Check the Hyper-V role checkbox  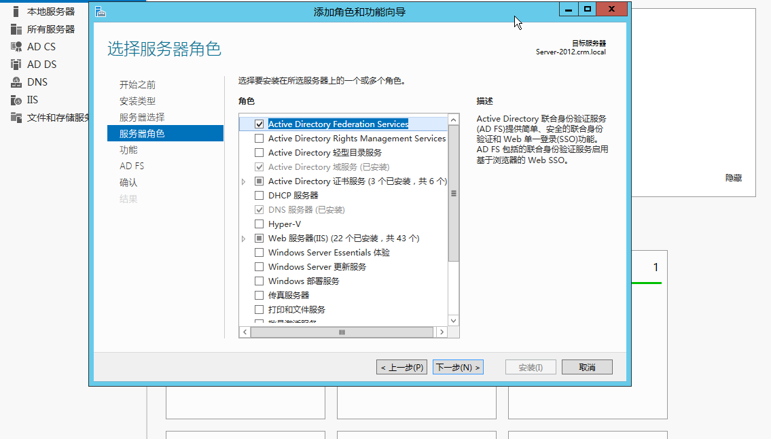pyautogui.click(x=259, y=224)
